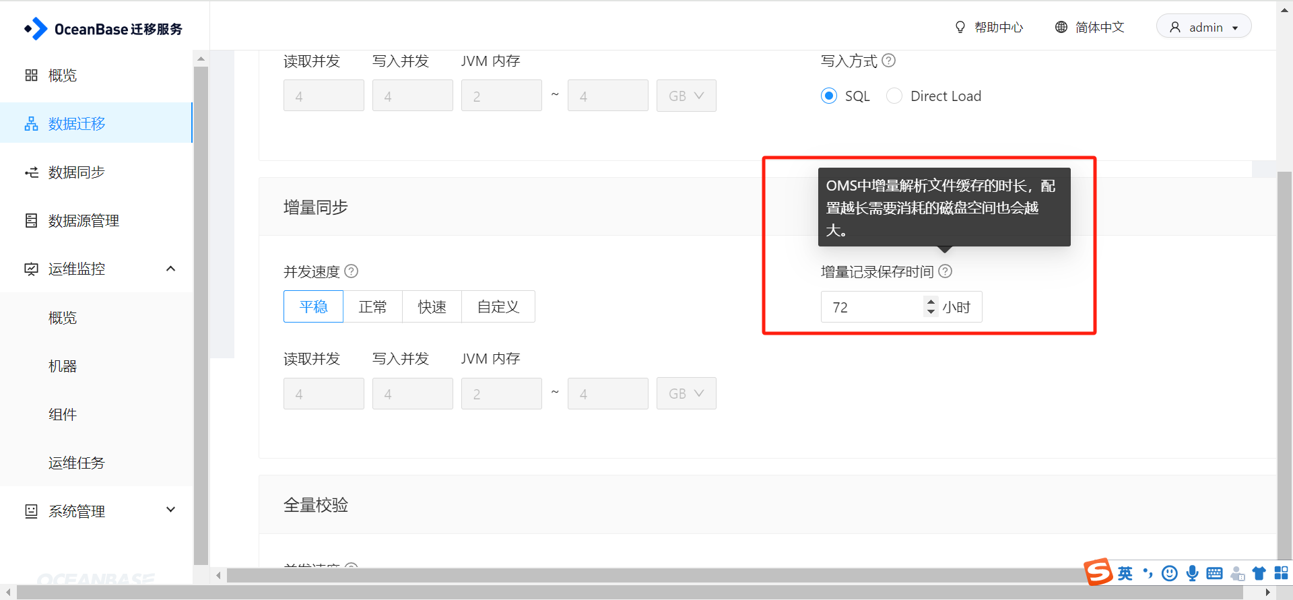Screen dimensions: 1293x600
Task: Click the sidebar scrollbar up arrow
Action: click(201, 59)
